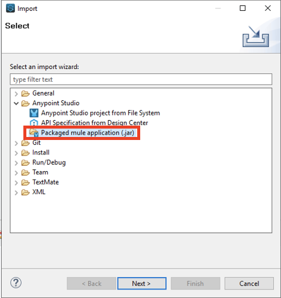The height and width of the screenshot is (298, 281).
Task: Maximize the Import dialog window
Action: [x=243, y=8]
